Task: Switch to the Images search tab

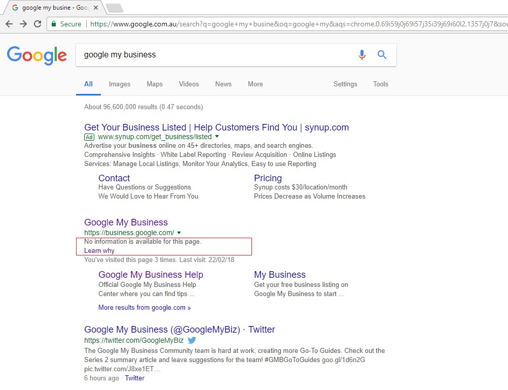Action: click(119, 84)
